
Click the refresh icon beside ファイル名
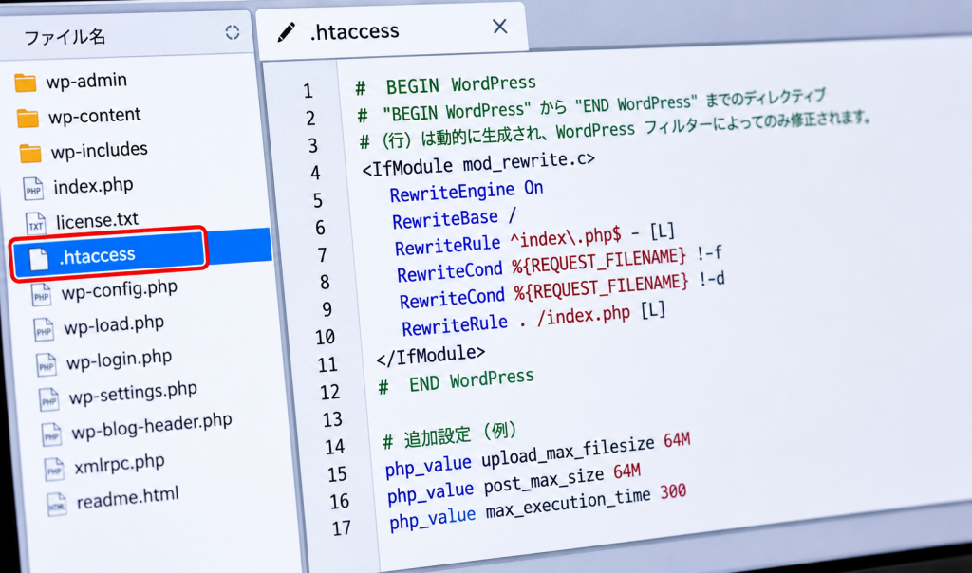click(x=232, y=33)
